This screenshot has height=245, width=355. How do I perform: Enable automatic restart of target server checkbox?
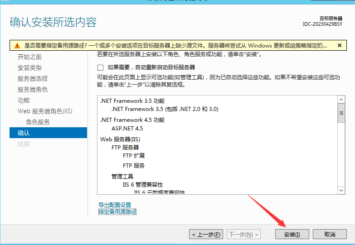coord(100,67)
